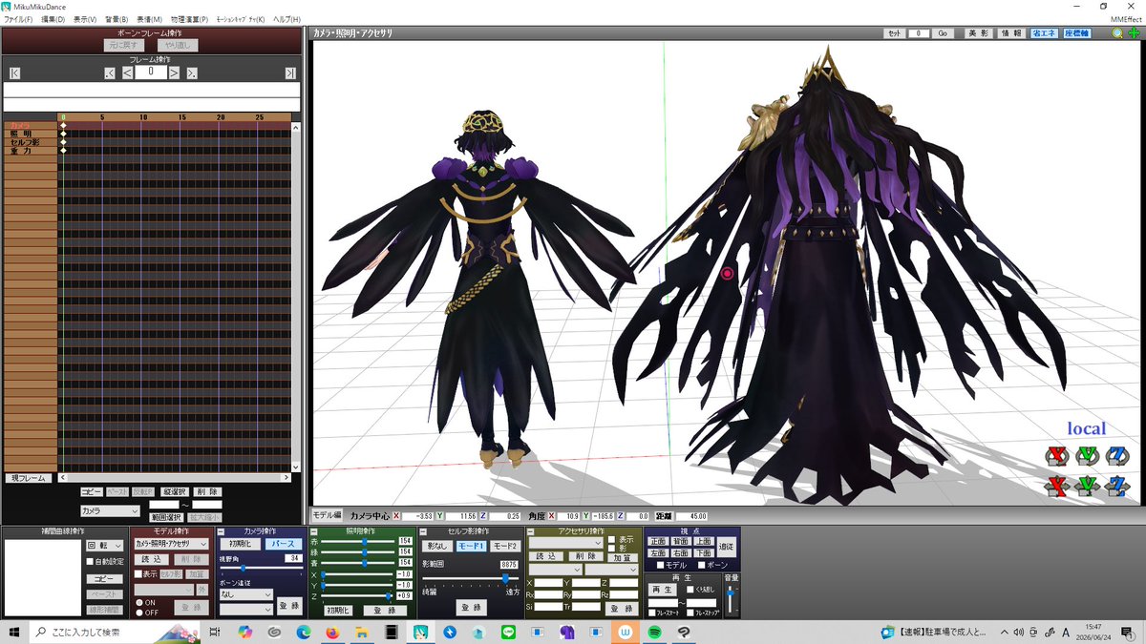The width and height of the screenshot is (1146, 644).
Task: Select the ON radio button
Action: tap(138, 602)
